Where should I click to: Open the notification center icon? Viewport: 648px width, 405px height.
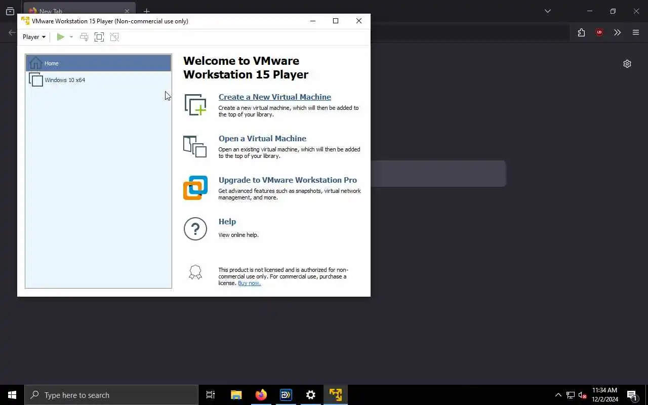(632, 395)
